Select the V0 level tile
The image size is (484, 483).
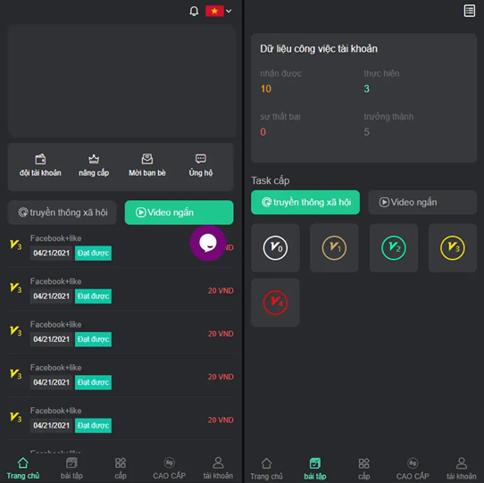tap(275, 248)
